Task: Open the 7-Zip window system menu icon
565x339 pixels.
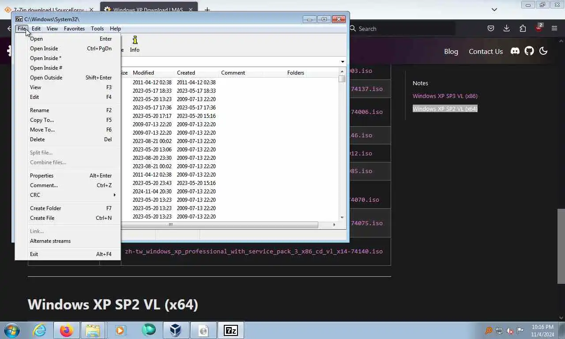Action: coord(19,19)
